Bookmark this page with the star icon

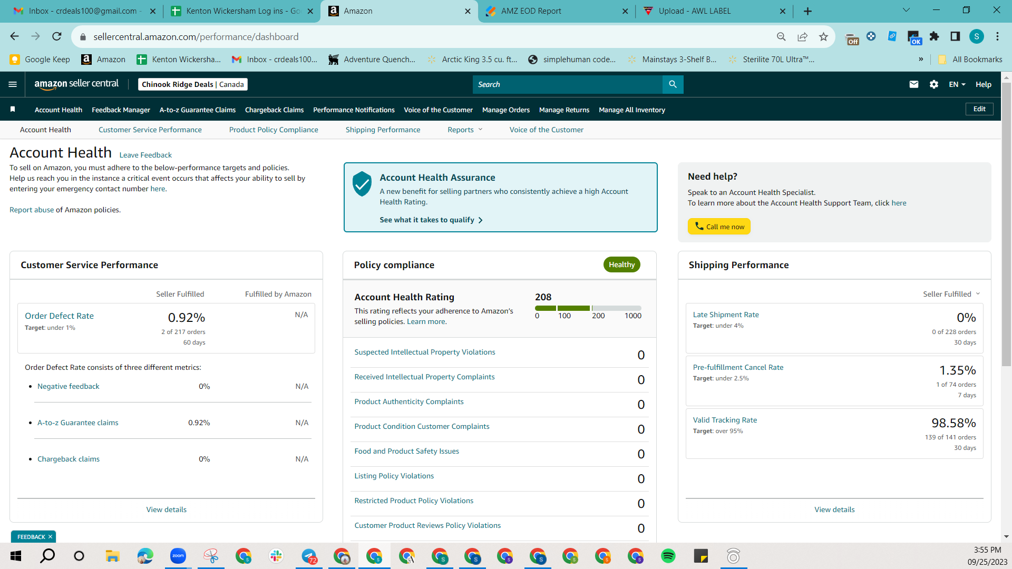pos(823,36)
